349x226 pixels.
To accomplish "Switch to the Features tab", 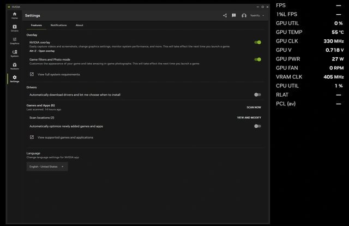I will point(37,25).
